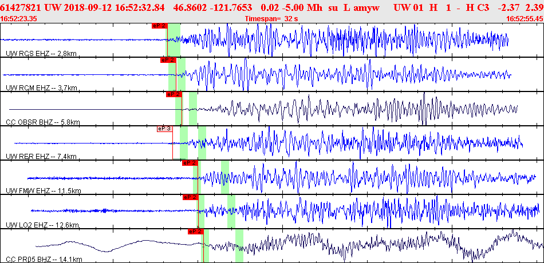The image size is (544, 263).
Task: Select the eP 2 pick flag on FMW trace
Action: pos(190,163)
